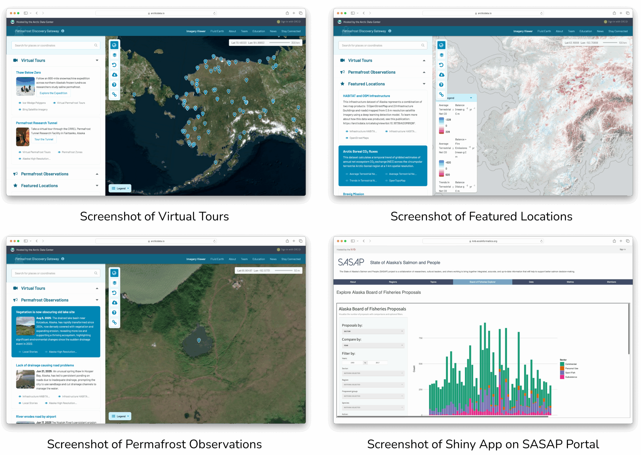Click the layers icon beside the Kotzebue lake map
Viewport: 641px width, 455px height.
click(114, 283)
